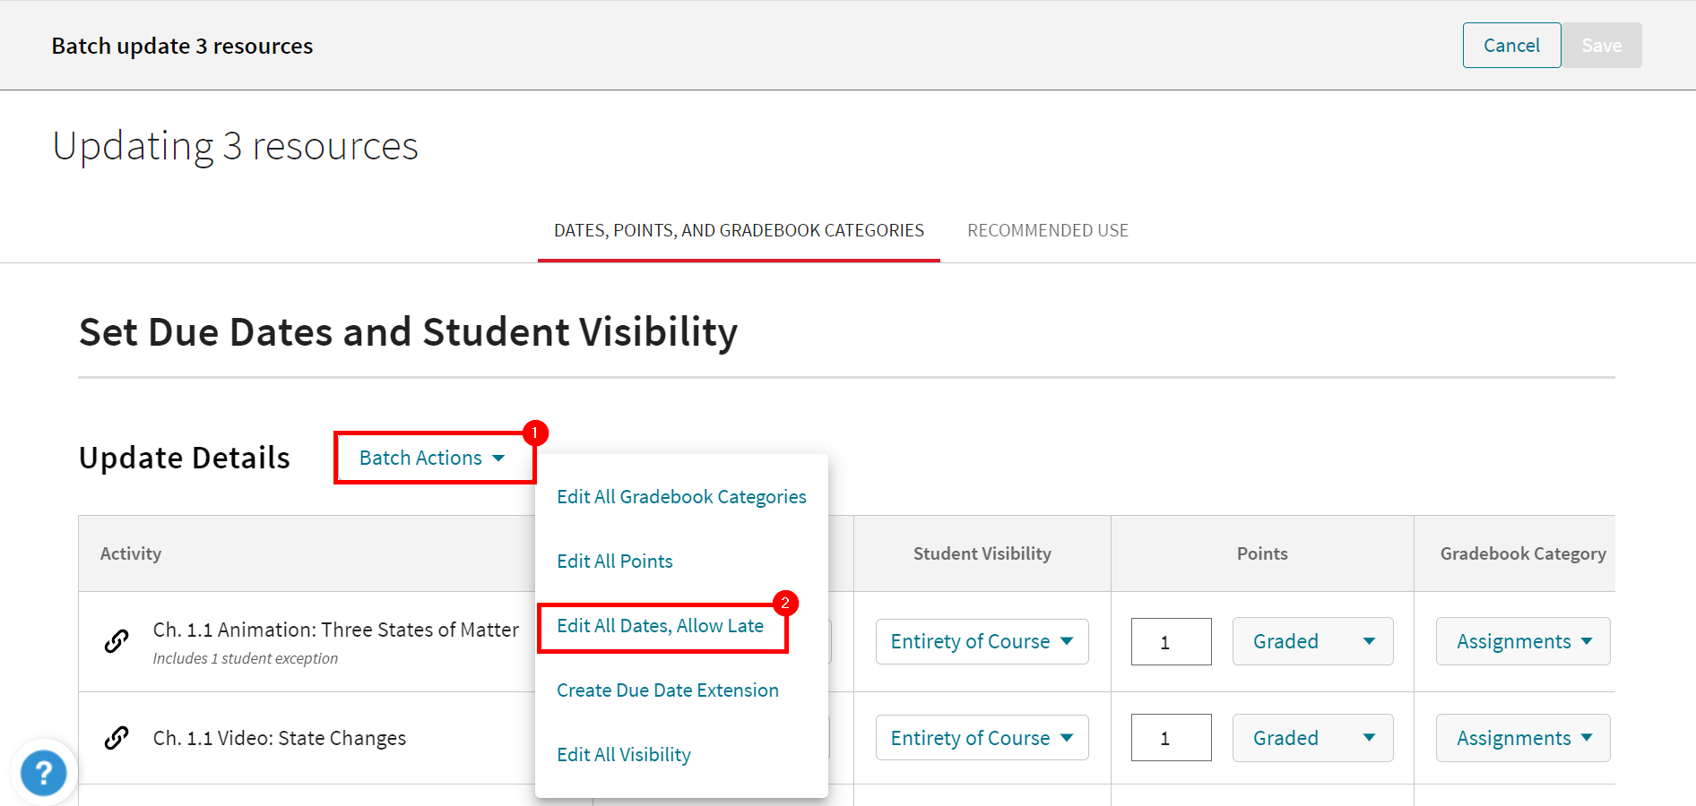1696x806 pixels.
Task: Open Gradebook Category dropdown for Ch. 1.1 Animation
Action: click(1521, 641)
